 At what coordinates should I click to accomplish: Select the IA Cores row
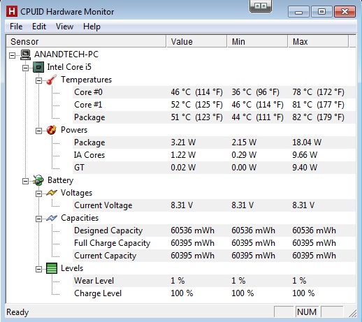[214, 155]
